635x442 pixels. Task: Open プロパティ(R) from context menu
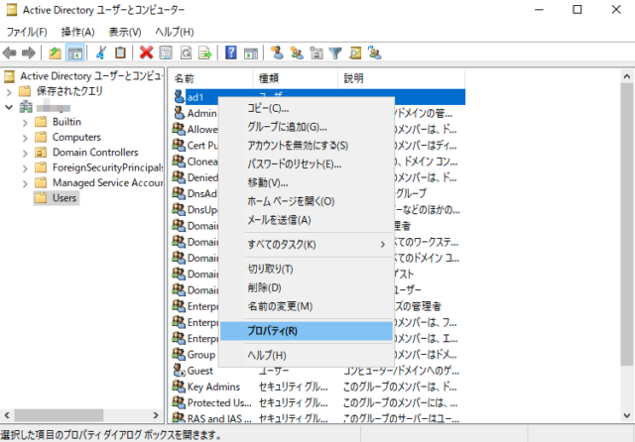coord(307,331)
